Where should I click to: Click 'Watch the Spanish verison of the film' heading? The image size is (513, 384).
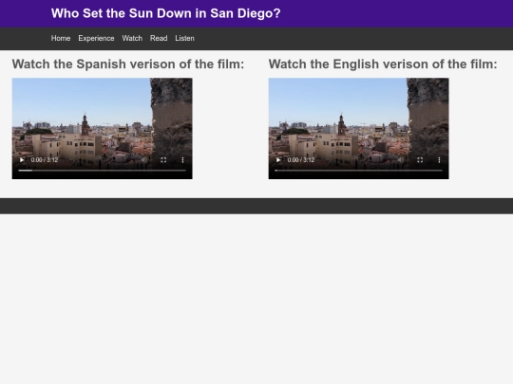click(x=128, y=64)
